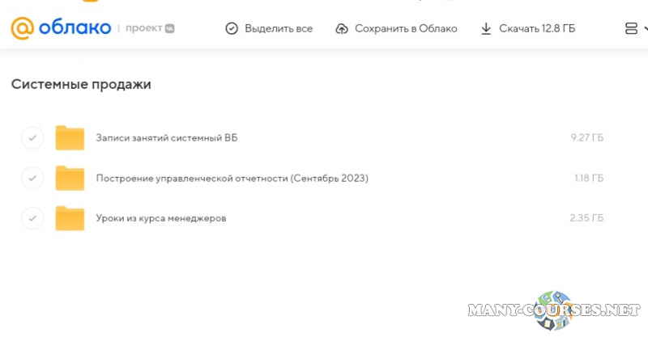Open folder name 'Записи занятий системный ВБ'
The image size is (648, 337).
[166, 138]
